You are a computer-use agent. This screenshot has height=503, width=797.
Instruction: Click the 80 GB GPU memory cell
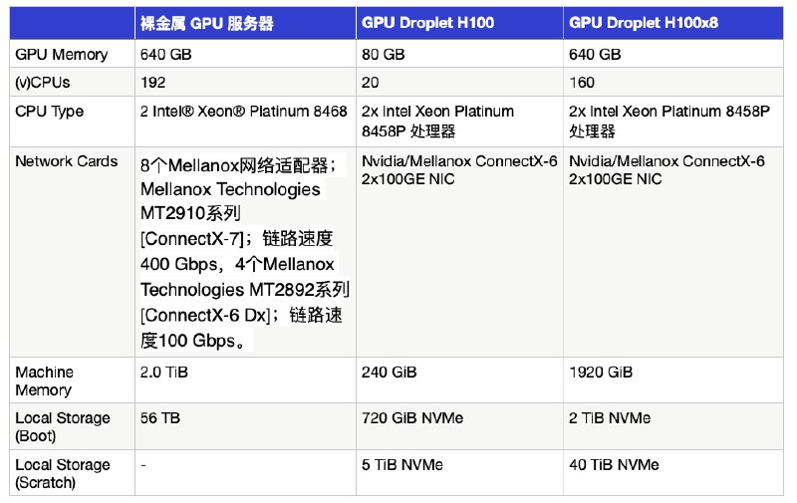coord(384,55)
